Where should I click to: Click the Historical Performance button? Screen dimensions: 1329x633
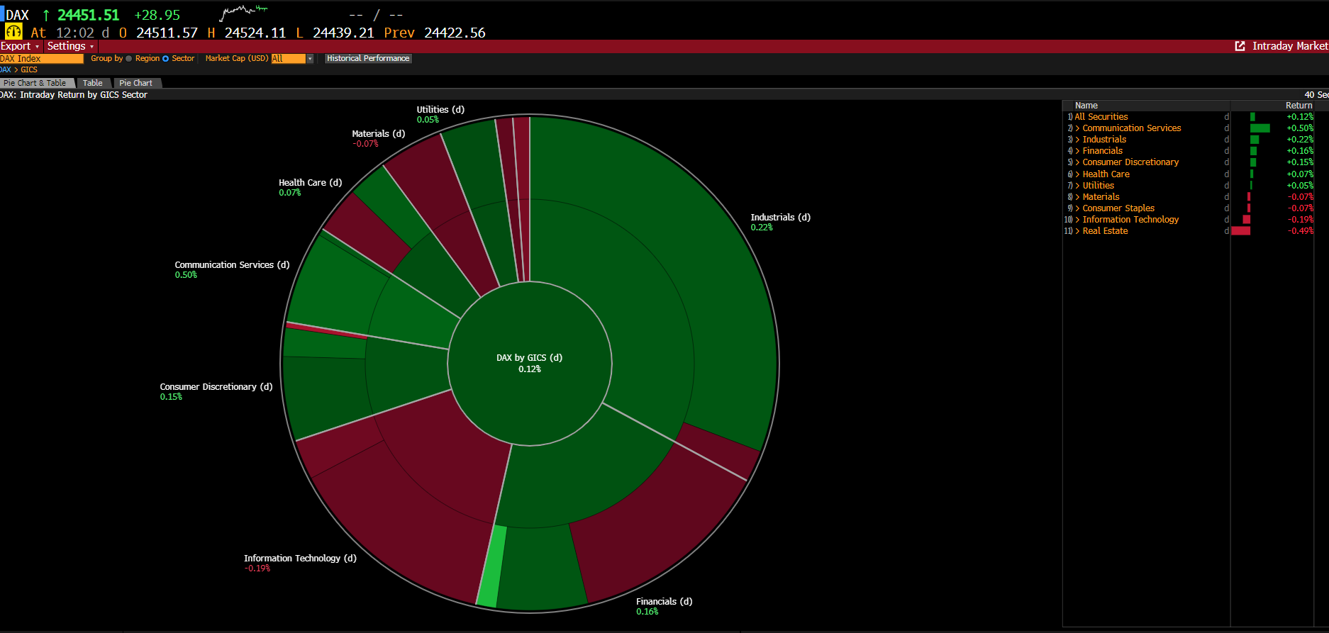tap(367, 59)
